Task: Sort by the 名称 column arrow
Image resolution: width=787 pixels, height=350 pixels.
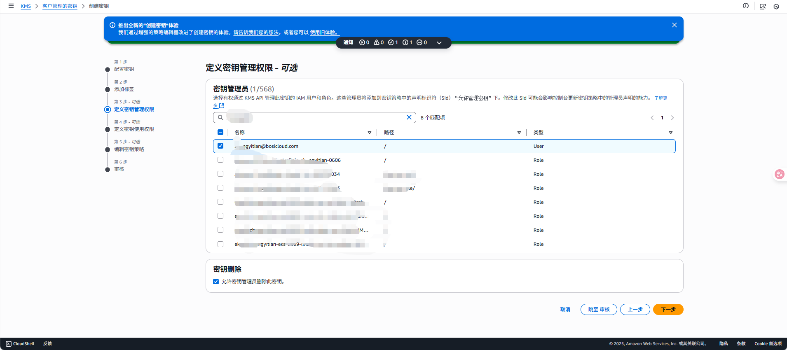Action: (370, 133)
